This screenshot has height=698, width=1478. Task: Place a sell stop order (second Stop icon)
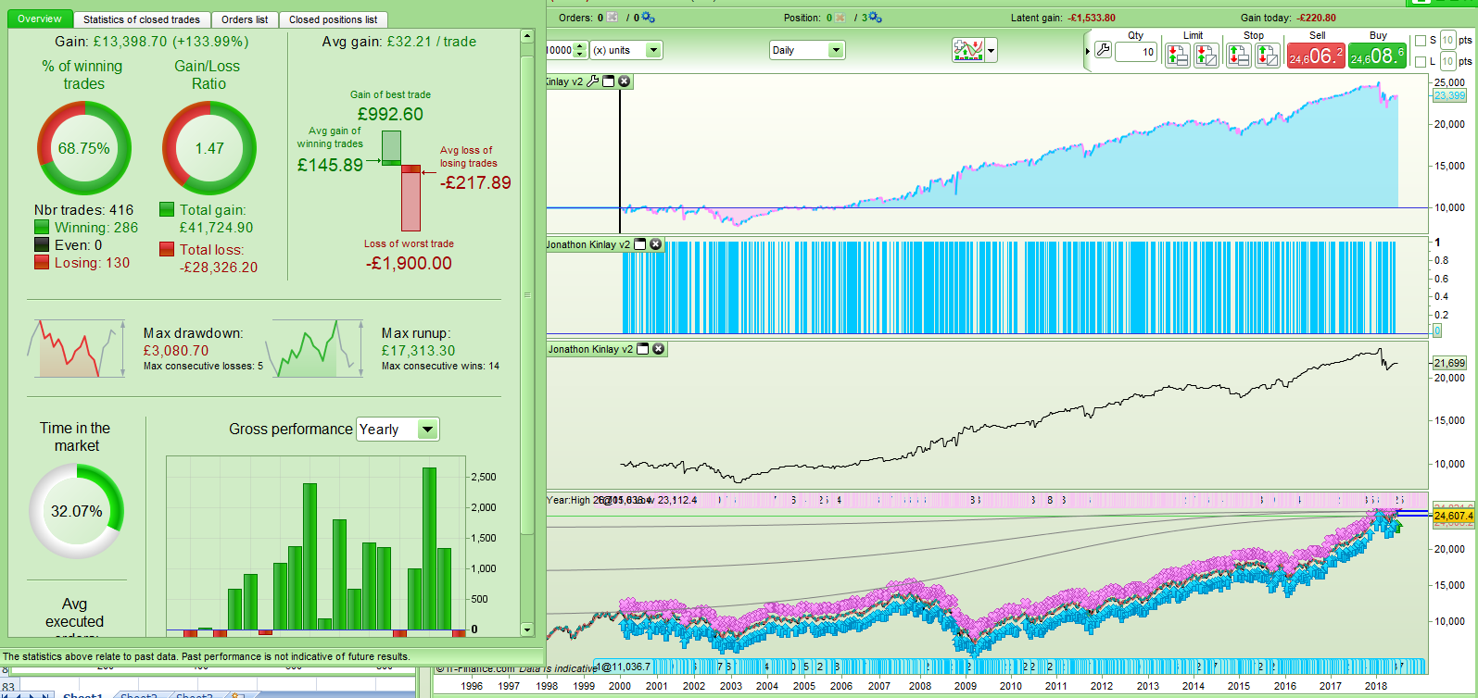[x=1268, y=56]
